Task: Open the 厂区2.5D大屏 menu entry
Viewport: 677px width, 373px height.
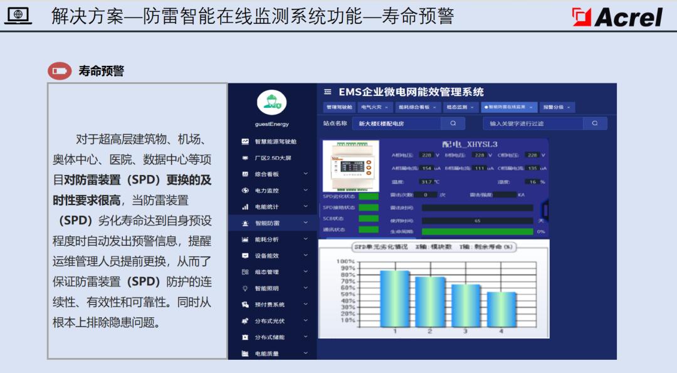Action: pyautogui.click(x=273, y=158)
